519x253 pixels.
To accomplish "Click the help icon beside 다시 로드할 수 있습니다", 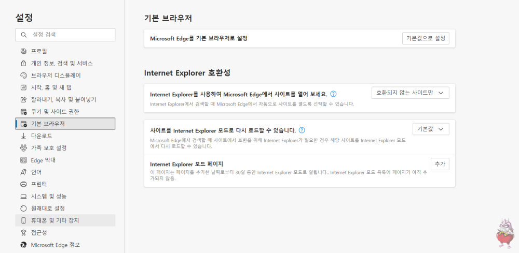I will point(302,130).
